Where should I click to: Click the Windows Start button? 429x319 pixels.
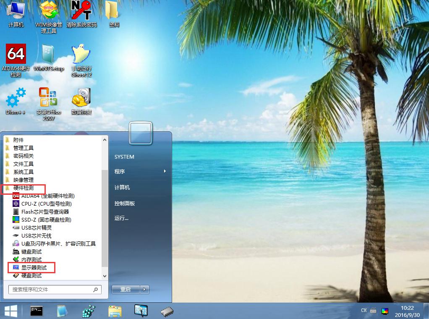(x=10, y=311)
